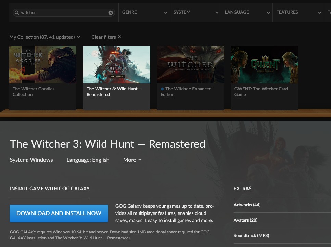The height and width of the screenshot is (247, 331).
Task: Open the Features filter dropdown
Action: click(x=298, y=12)
